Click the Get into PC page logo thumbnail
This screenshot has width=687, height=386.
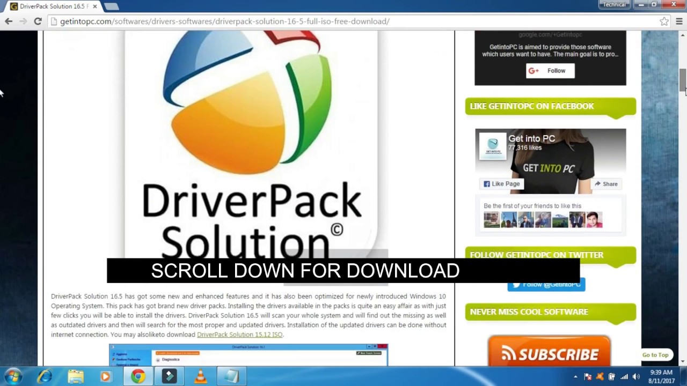[x=493, y=146]
